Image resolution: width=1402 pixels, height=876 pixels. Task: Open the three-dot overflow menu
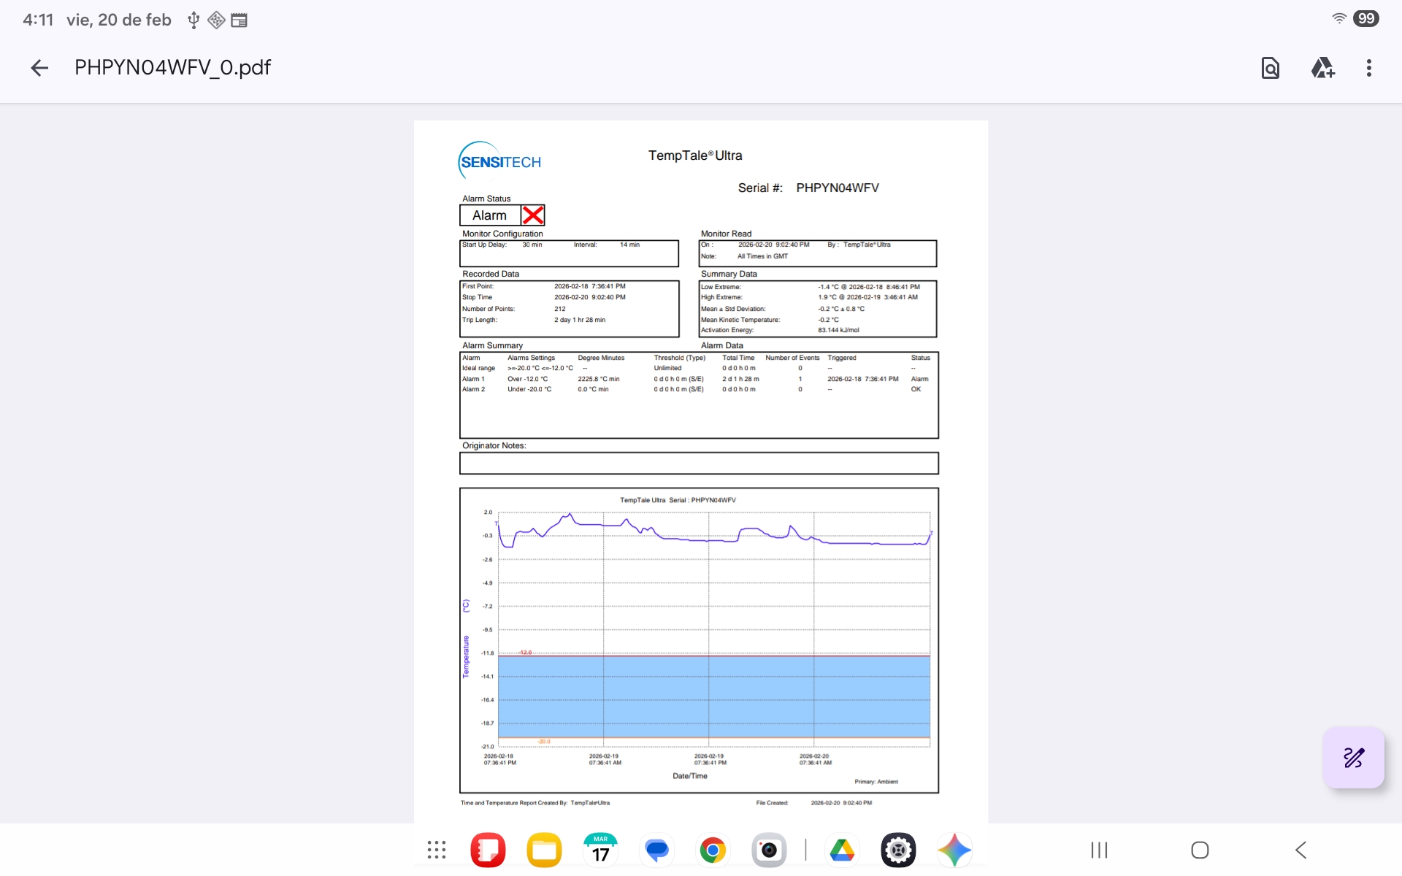click(x=1368, y=68)
